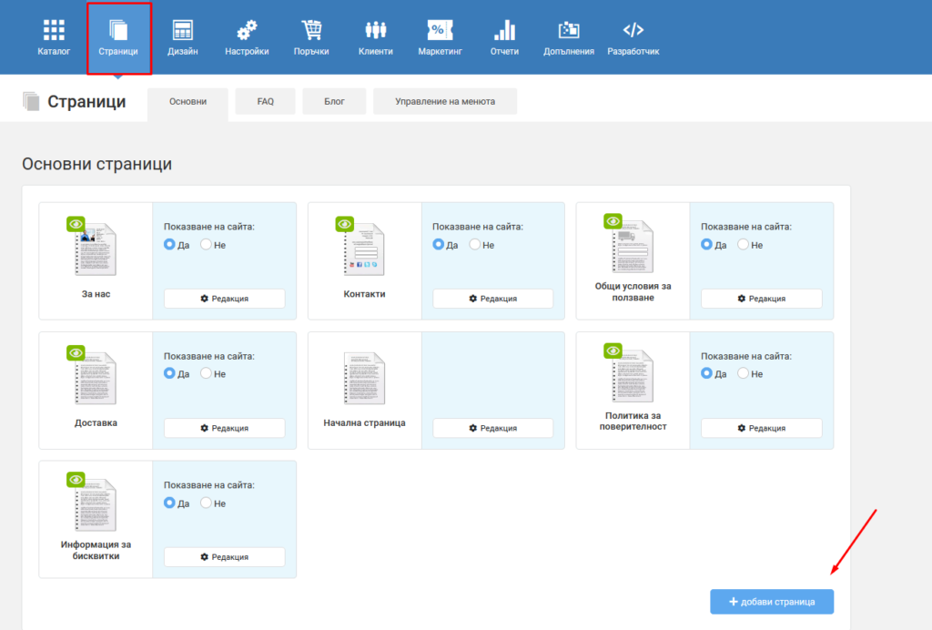Screen dimensions: 932x630
Task: Open the Каталог grid icon
Action: (54, 30)
